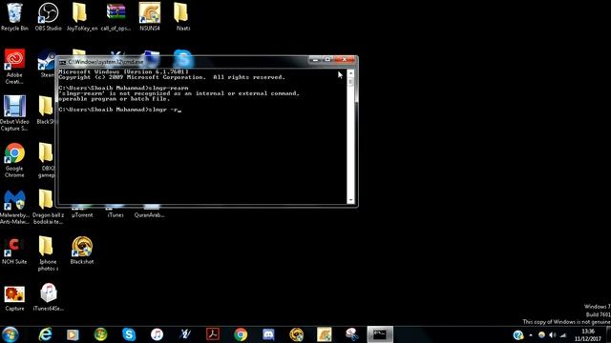Show hidden system tray icons
Viewport: 611px width, 343px height.
pos(531,335)
